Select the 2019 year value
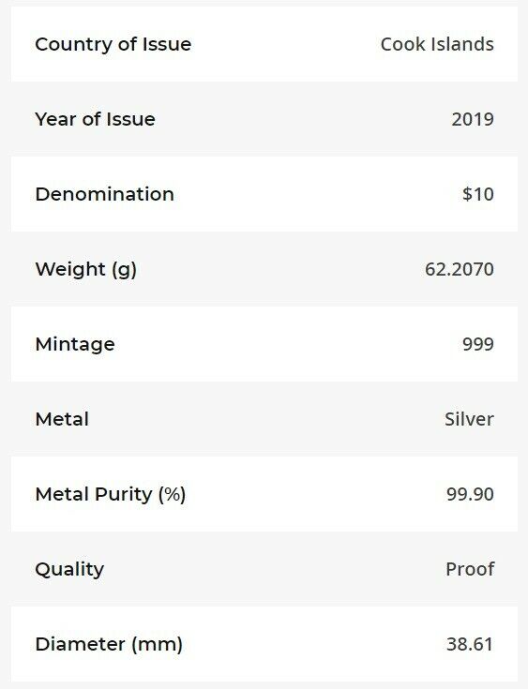528x689 pixels. (473, 119)
